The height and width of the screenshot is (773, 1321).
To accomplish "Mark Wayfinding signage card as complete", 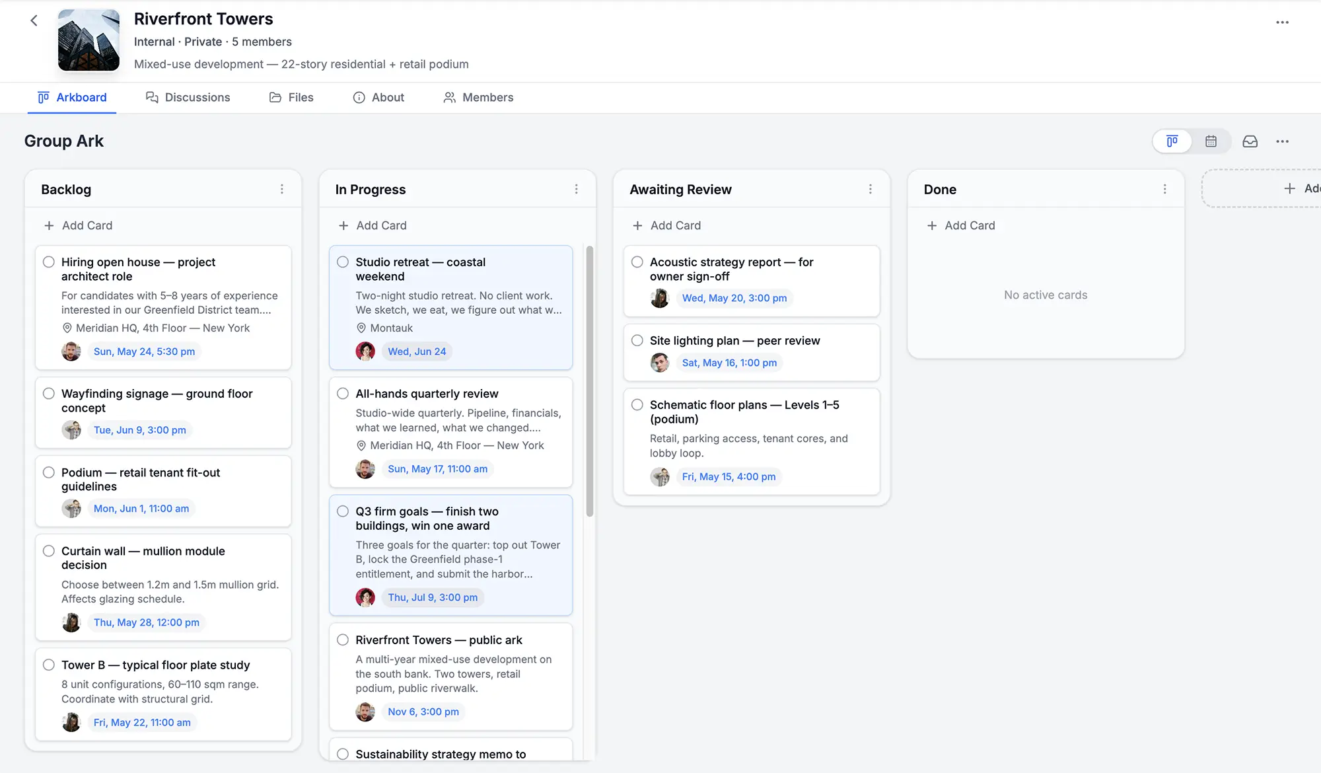I will (49, 393).
